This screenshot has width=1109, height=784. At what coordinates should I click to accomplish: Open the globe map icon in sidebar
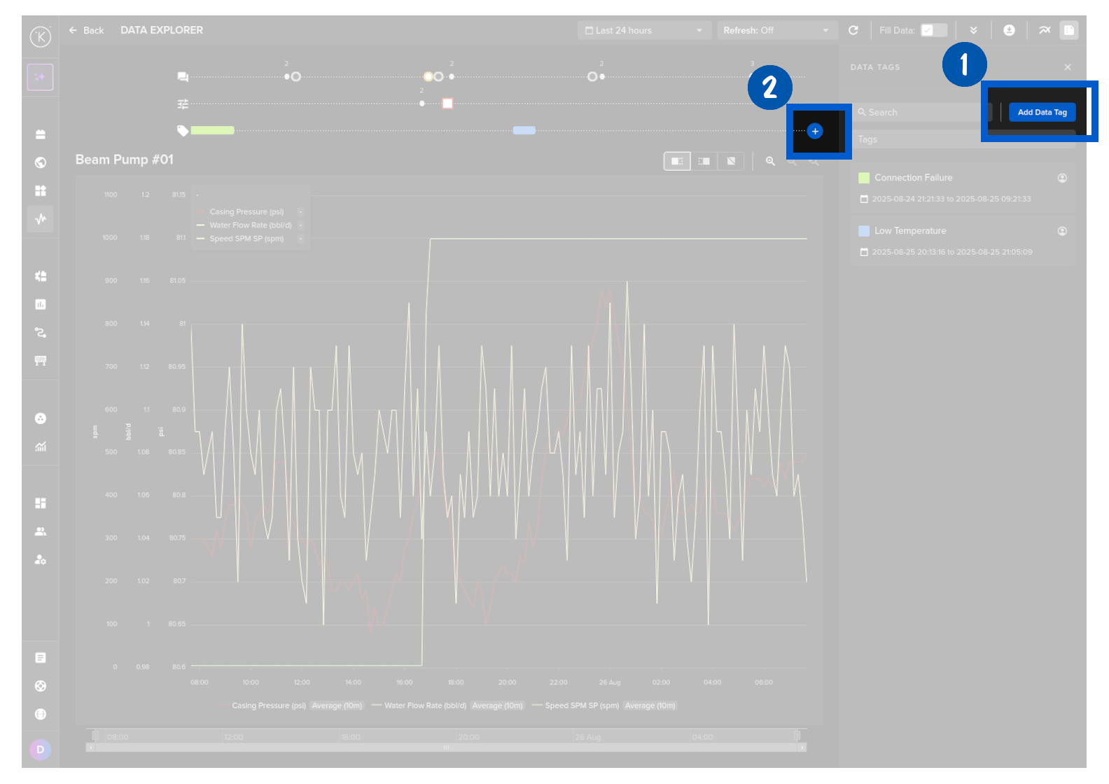(x=41, y=162)
